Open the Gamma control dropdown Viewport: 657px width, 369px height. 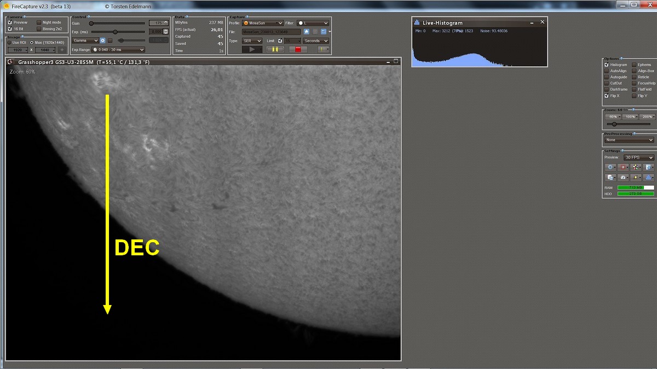click(x=85, y=40)
